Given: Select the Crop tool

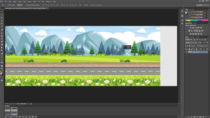Looking at the screenshot, I should point(2,24).
